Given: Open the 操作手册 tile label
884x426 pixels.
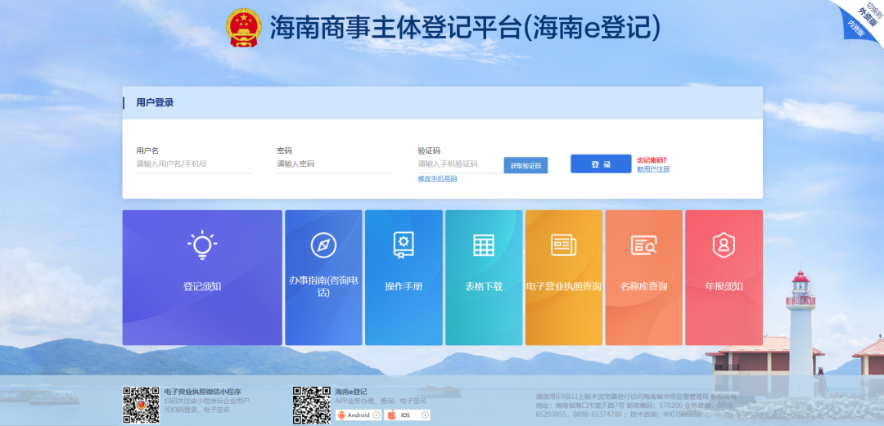Looking at the screenshot, I should pyautogui.click(x=404, y=286).
